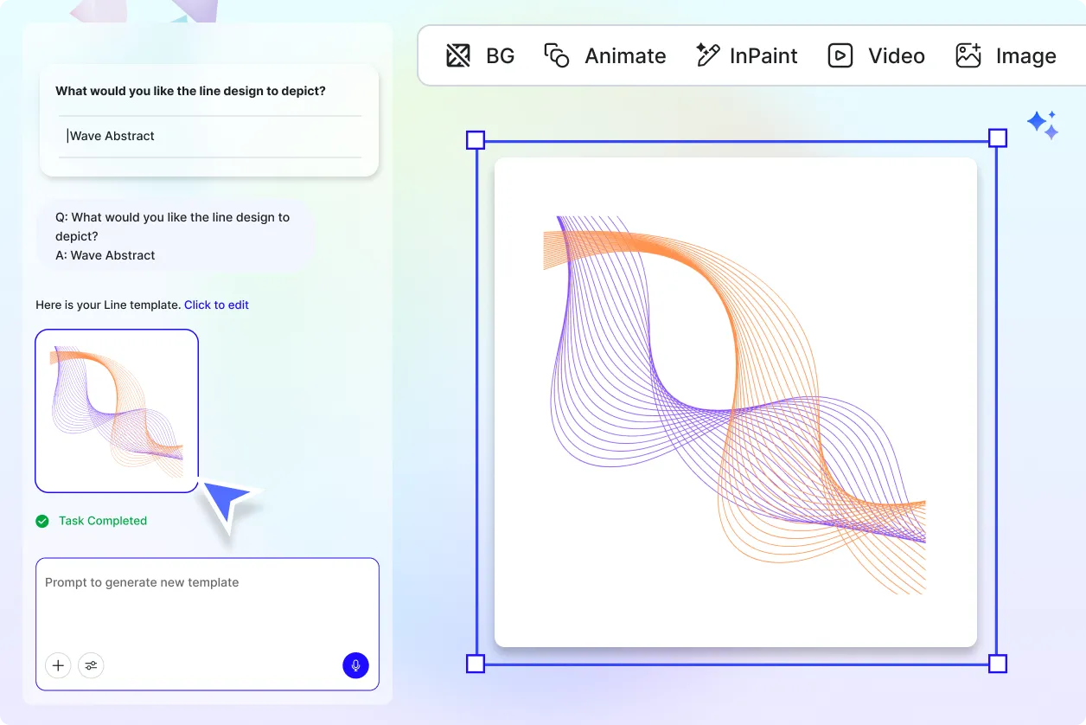Follow the 'Click to edit' link

216,305
